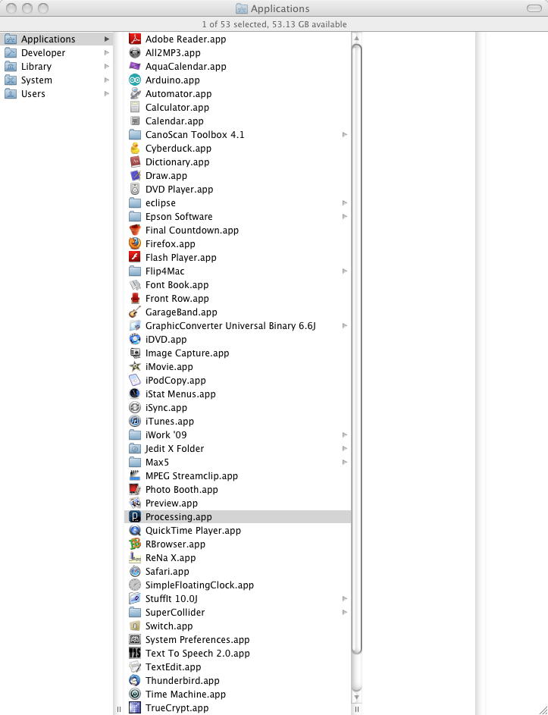Select the Photo Booth.app icon

click(134, 489)
